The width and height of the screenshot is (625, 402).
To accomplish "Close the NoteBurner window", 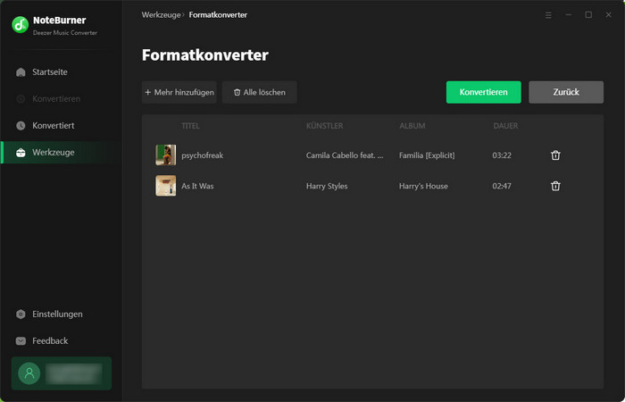I will pyautogui.click(x=609, y=15).
